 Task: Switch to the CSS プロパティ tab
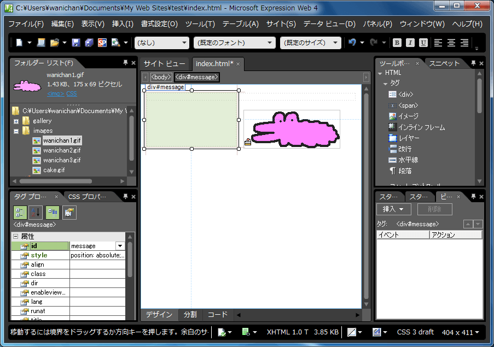coord(88,197)
